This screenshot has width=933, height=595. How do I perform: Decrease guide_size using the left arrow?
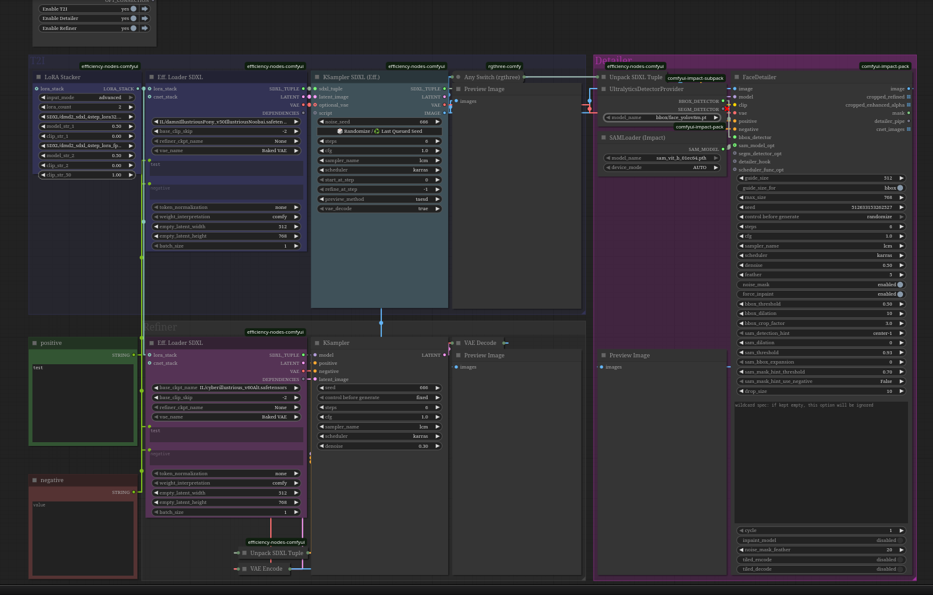(x=741, y=178)
